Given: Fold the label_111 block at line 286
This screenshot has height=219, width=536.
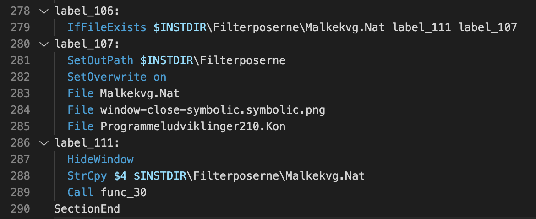Looking at the screenshot, I should click(44, 143).
